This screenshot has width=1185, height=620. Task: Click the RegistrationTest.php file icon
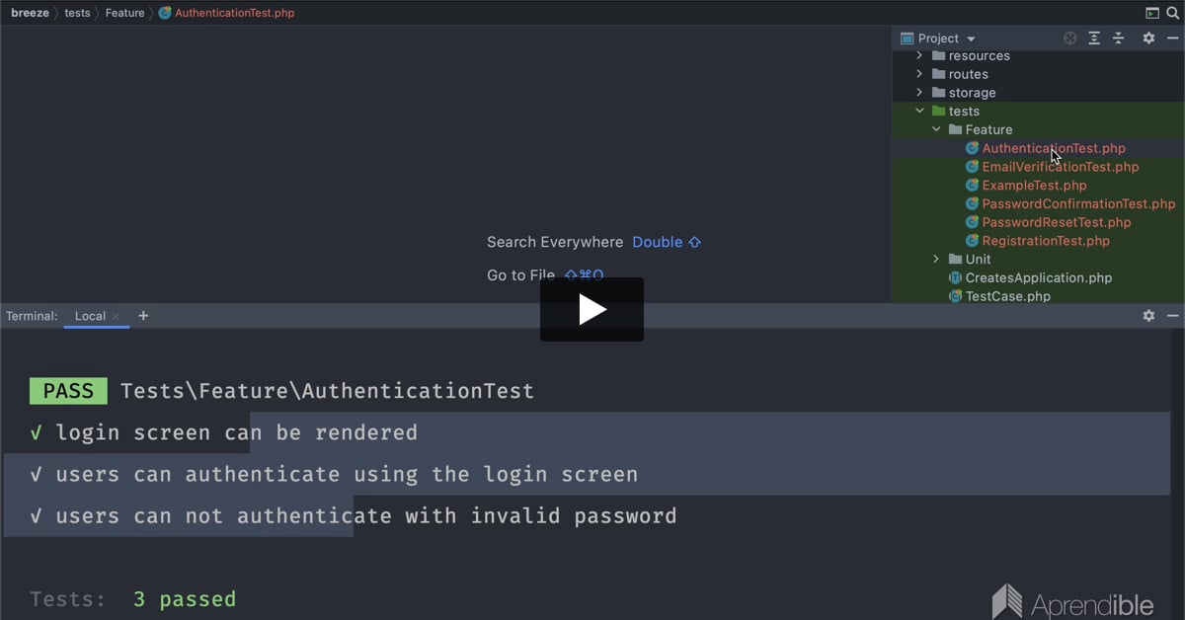(x=972, y=241)
